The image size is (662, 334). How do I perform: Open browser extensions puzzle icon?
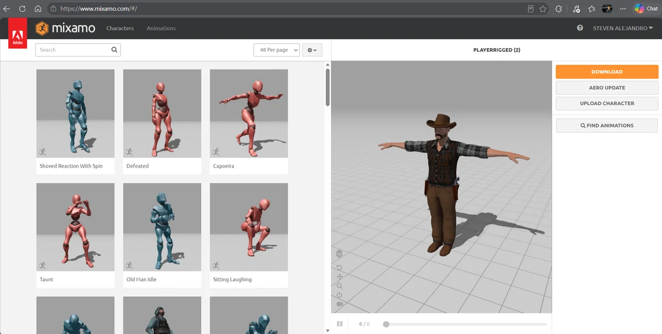(559, 9)
